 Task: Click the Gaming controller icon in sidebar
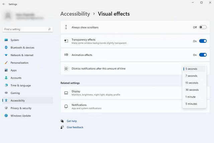tap(6, 93)
